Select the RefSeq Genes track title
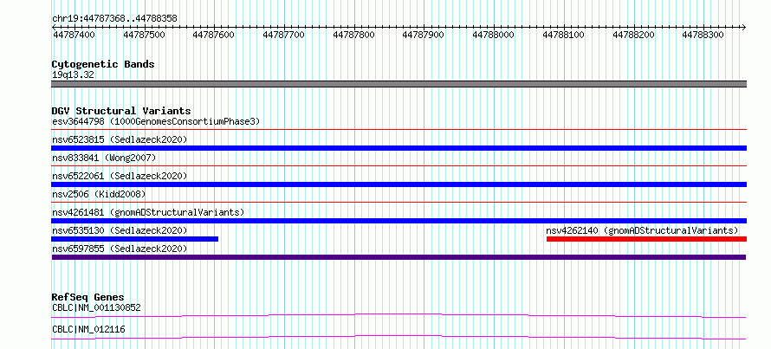The width and height of the screenshot is (771, 349). pyautogui.click(x=87, y=297)
